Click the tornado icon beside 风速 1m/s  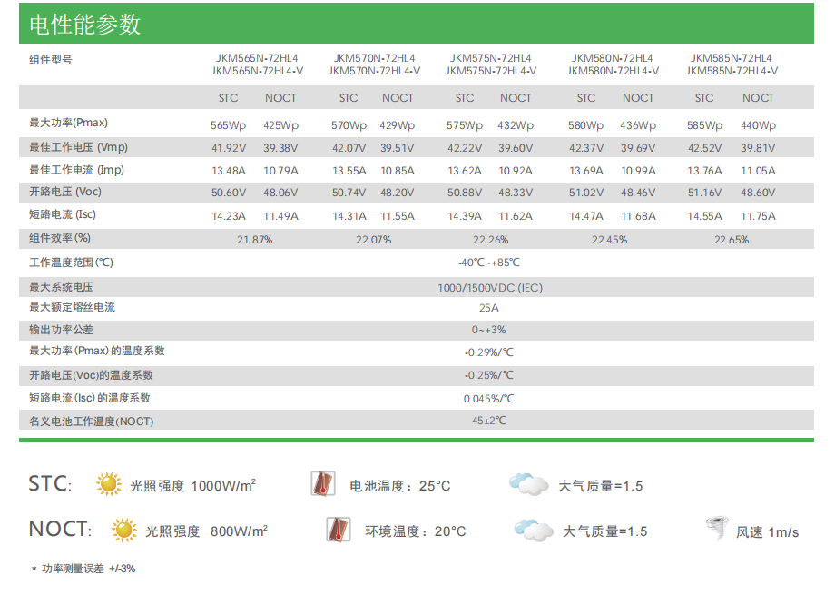pyautogui.click(x=717, y=528)
